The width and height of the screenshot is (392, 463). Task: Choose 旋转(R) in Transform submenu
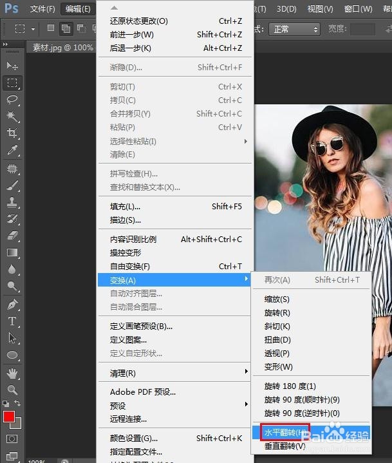click(x=312, y=313)
